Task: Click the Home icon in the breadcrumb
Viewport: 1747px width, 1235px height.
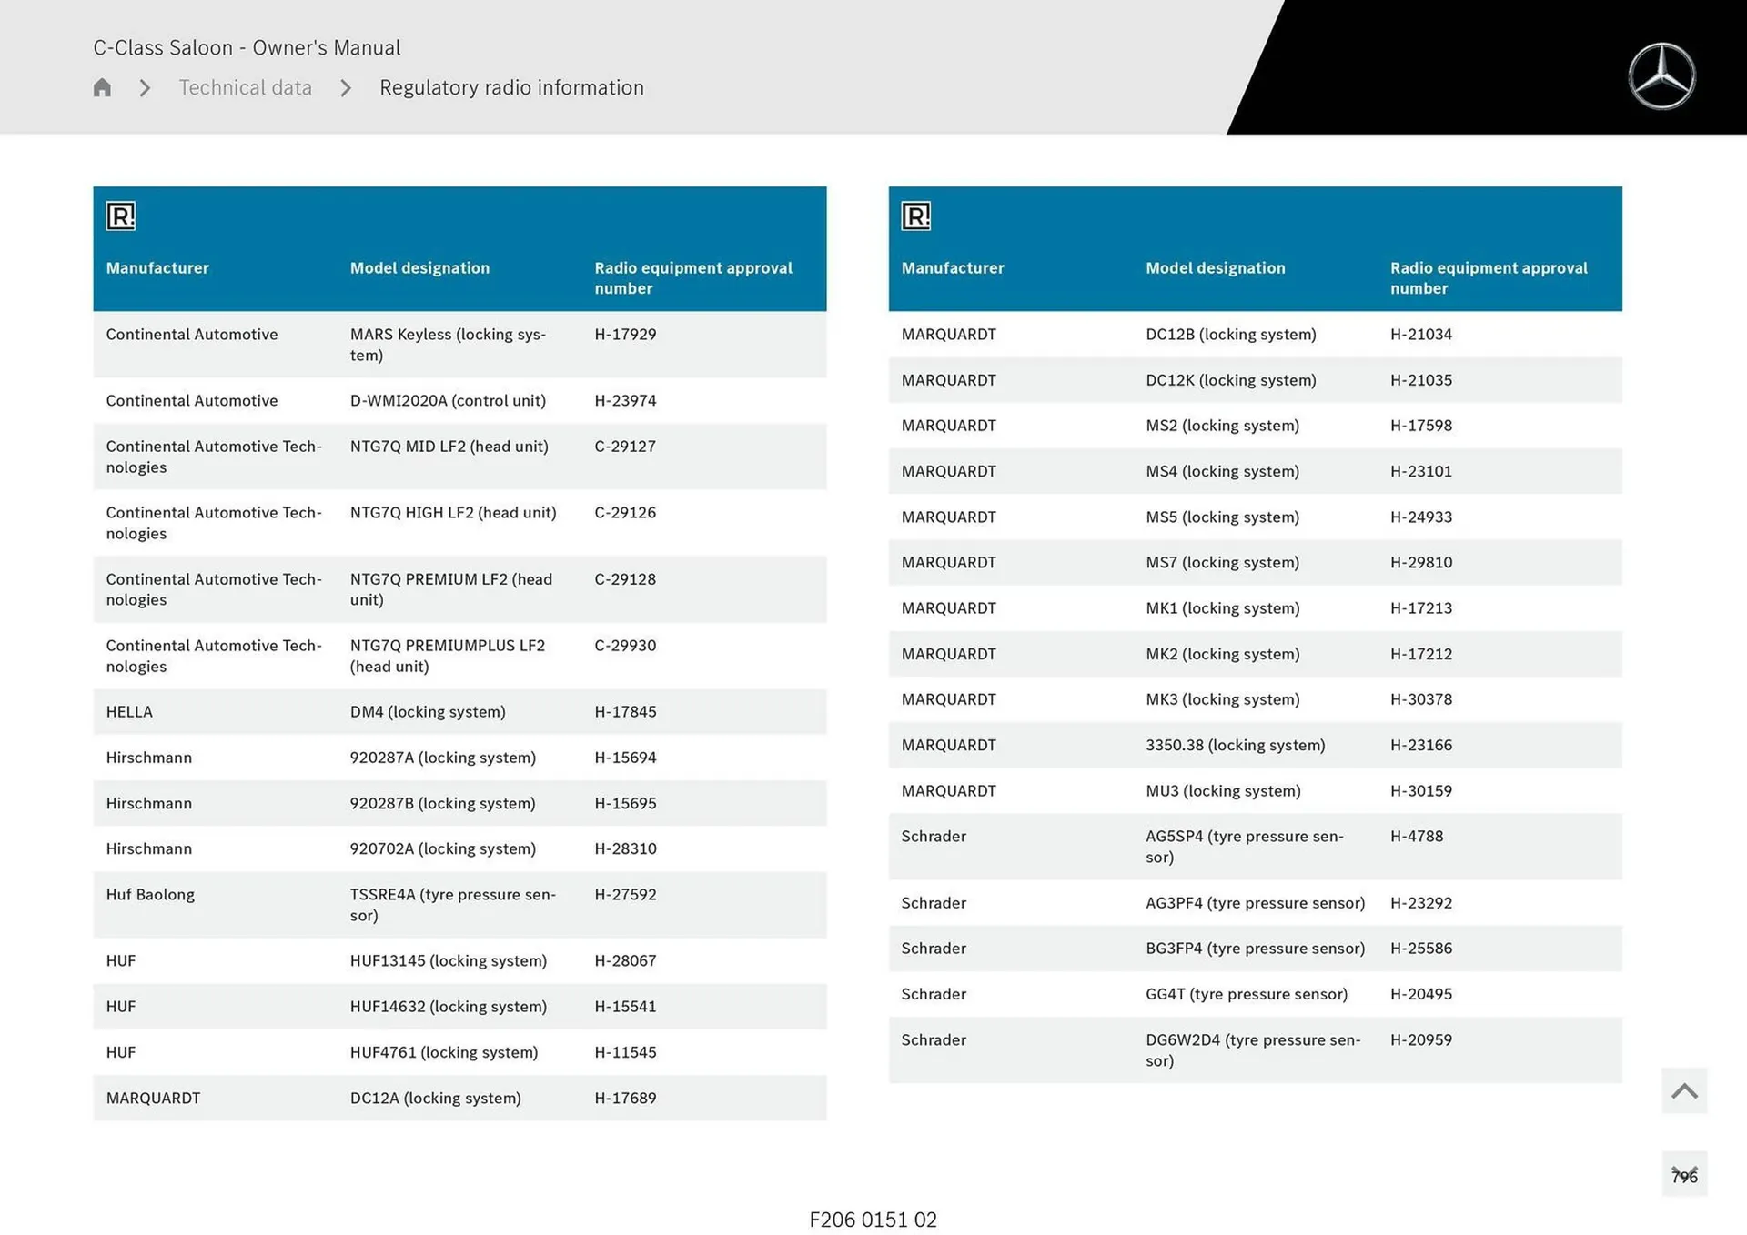Action: pos(102,87)
